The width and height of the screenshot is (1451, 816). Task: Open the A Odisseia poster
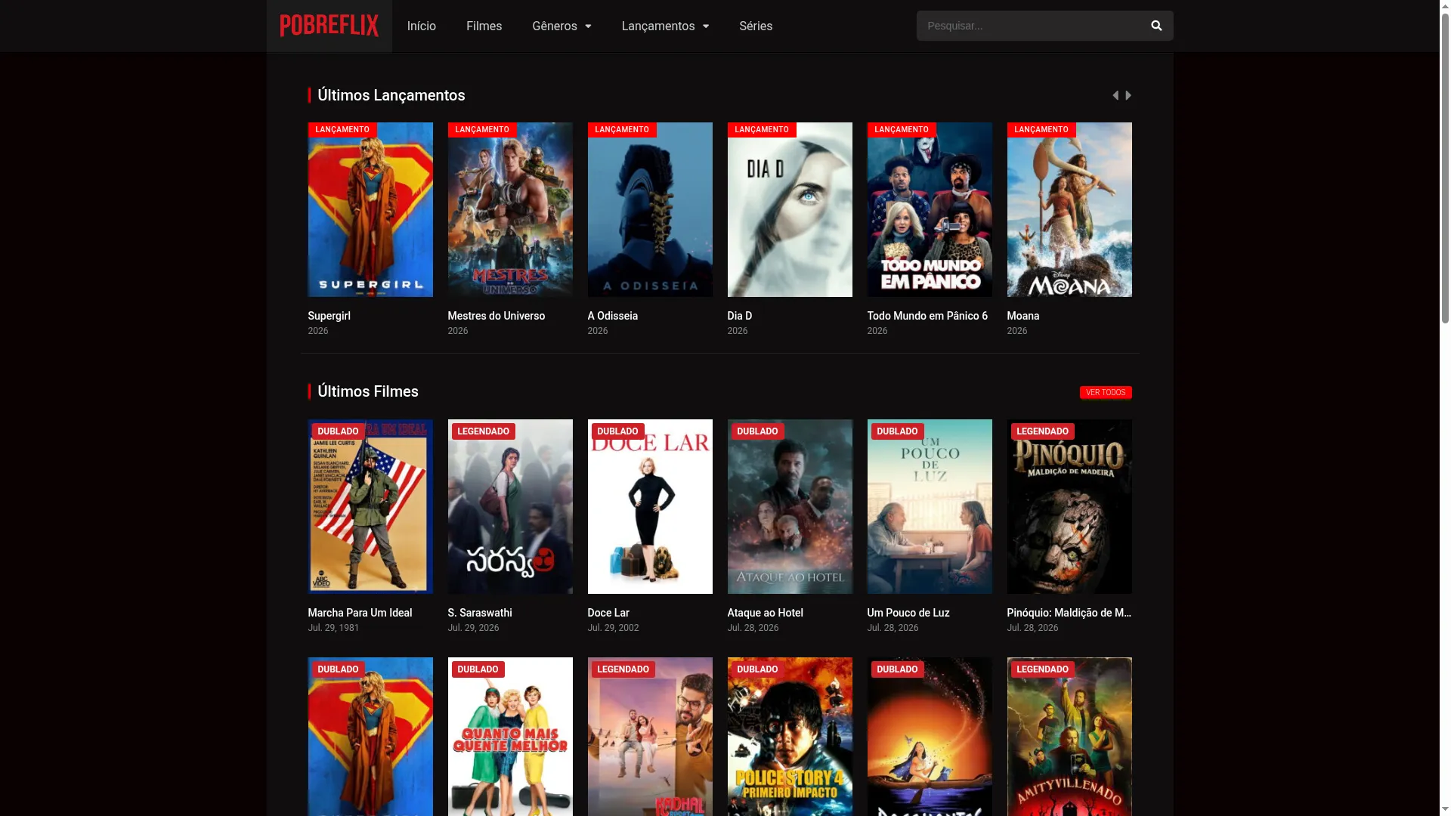coord(650,209)
